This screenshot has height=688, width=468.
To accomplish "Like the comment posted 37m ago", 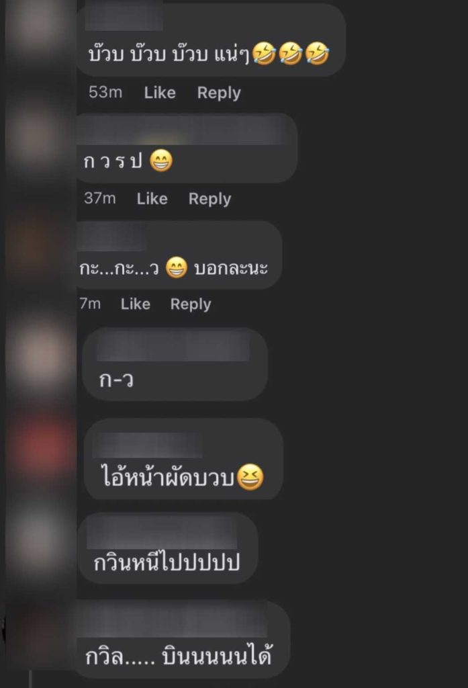I will click(x=152, y=199).
